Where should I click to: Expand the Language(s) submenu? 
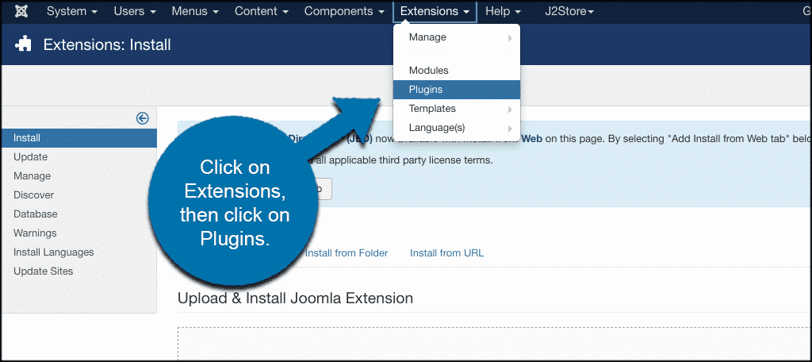[456, 128]
